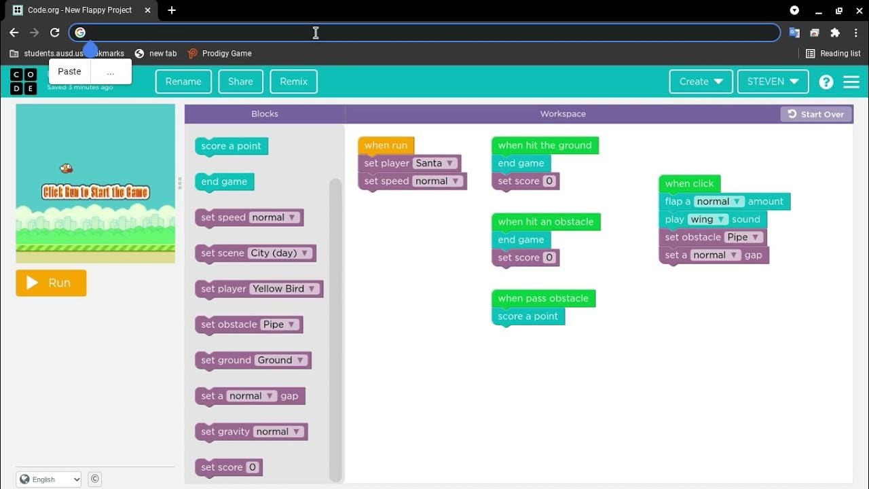Open the Reading list
This screenshot has height=489, width=869.
833,53
